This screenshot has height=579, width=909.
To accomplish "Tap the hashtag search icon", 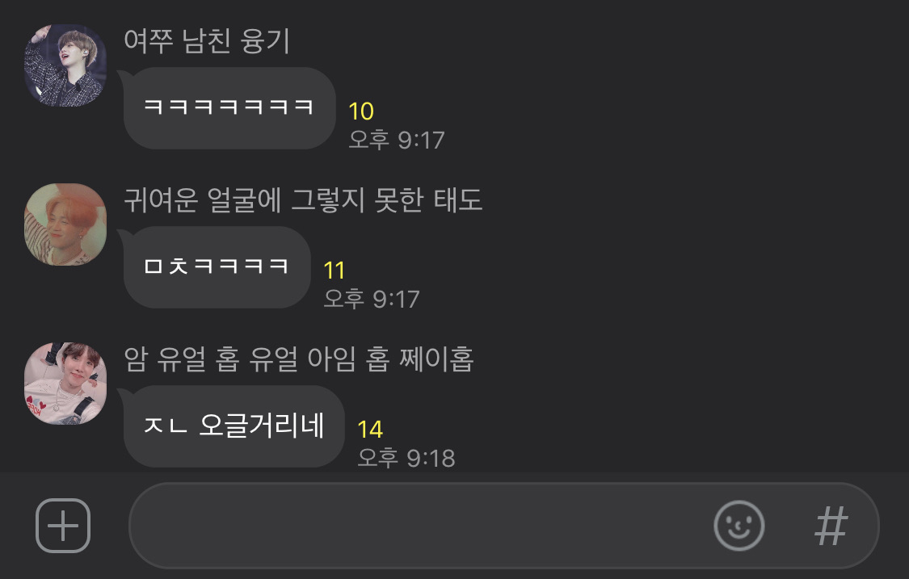I will point(831,525).
